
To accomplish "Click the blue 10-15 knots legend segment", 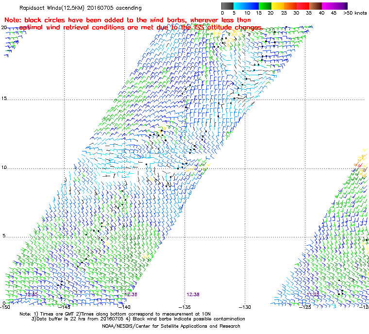I will coord(252,6).
